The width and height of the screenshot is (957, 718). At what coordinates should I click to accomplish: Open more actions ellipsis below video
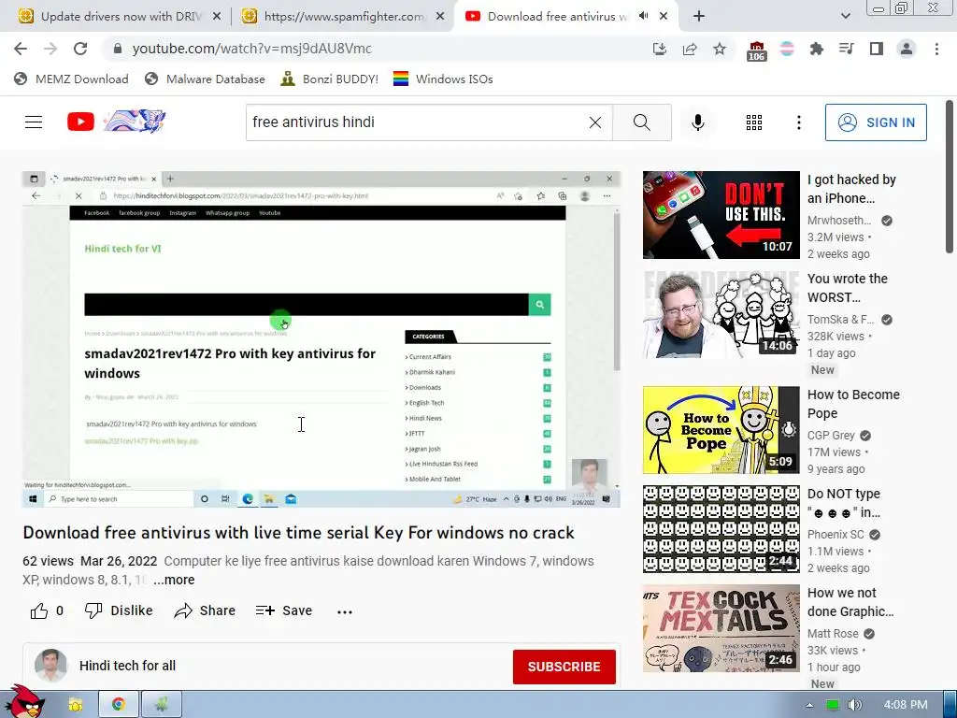click(x=345, y=611)
